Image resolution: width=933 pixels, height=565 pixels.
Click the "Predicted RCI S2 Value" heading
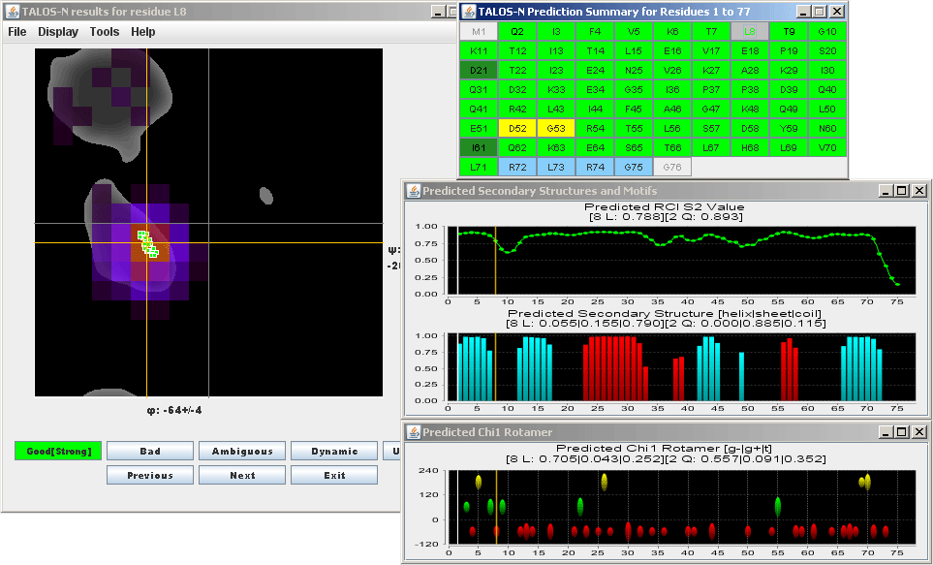point(664,206)
